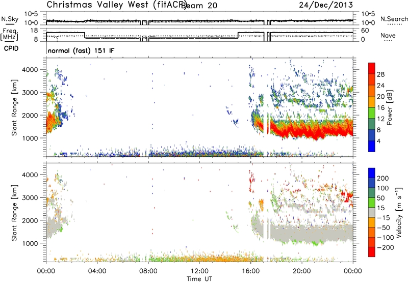Click the '16' power colorbar label
Screen dimensions: 408x282
tap(380, 108)
